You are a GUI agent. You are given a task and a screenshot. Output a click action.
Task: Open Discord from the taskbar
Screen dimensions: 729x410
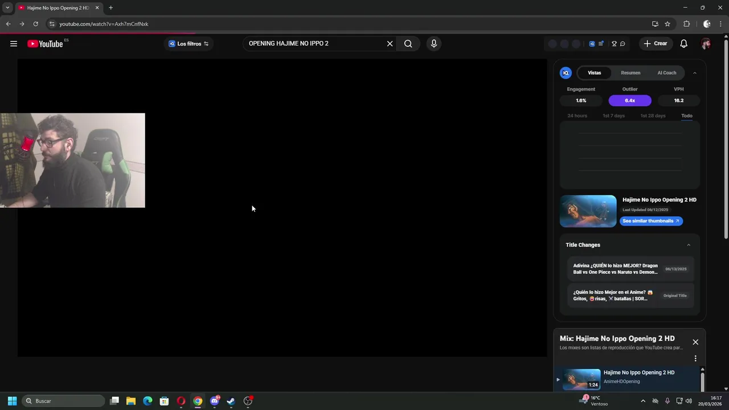[x=214, y=401]
